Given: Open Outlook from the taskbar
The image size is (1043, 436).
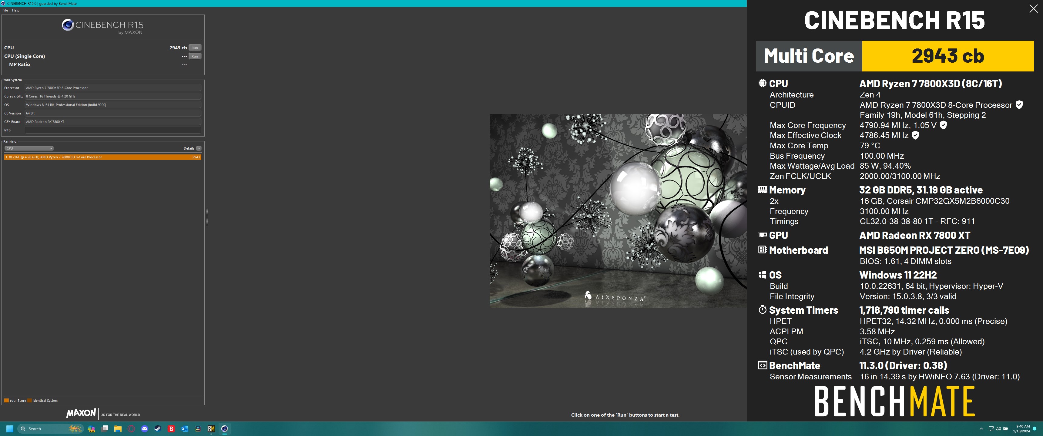Looking at the screenshot, I should (x=185, y=429).
